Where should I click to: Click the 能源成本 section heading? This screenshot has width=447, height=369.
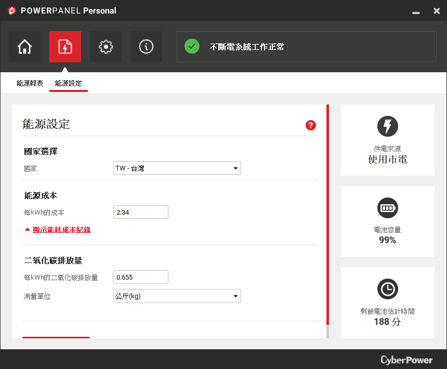click(x=41, y=195)
